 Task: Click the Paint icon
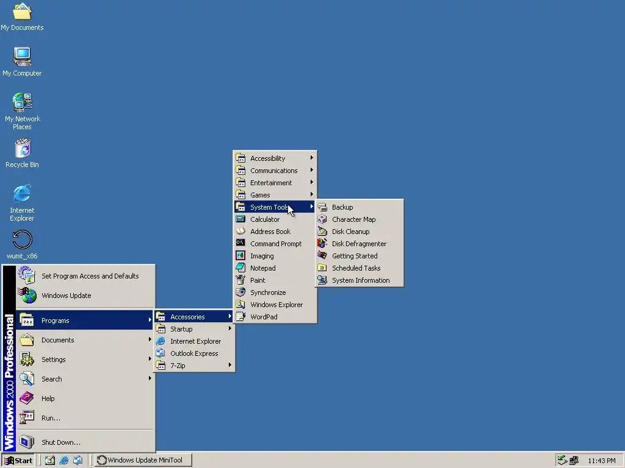(240, 280)
